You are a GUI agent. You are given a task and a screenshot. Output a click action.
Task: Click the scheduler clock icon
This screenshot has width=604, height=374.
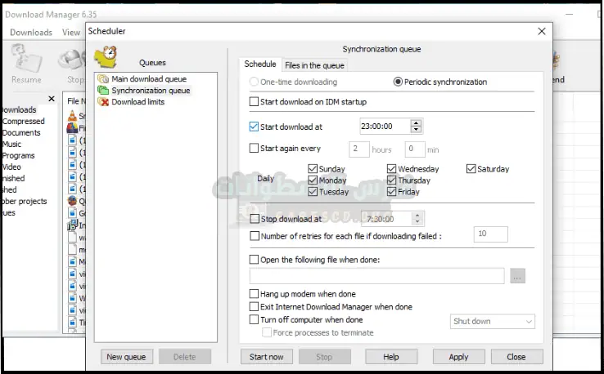click(106, 56)
